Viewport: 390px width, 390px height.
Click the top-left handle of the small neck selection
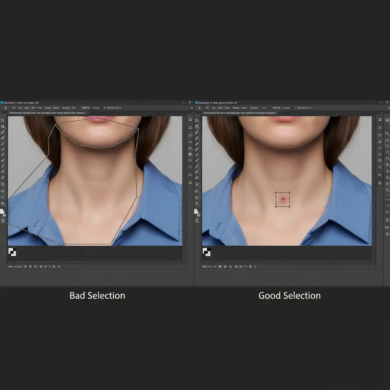click(276, 193)
